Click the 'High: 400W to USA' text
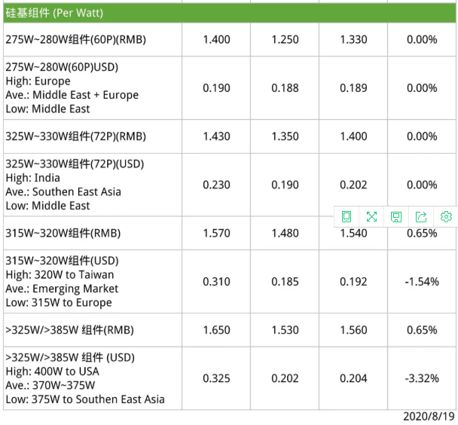Image resolution: width=458 pixels, height=425 pixels. tap(52, 371)
